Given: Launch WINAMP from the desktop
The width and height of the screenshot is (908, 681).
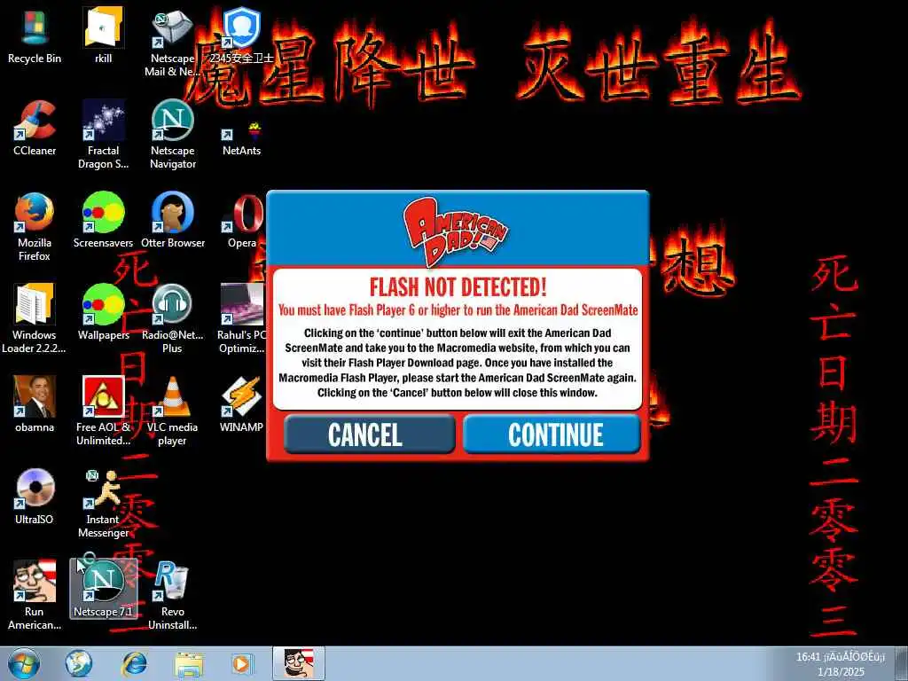Looking at the screenshot, I should (241, 404).
